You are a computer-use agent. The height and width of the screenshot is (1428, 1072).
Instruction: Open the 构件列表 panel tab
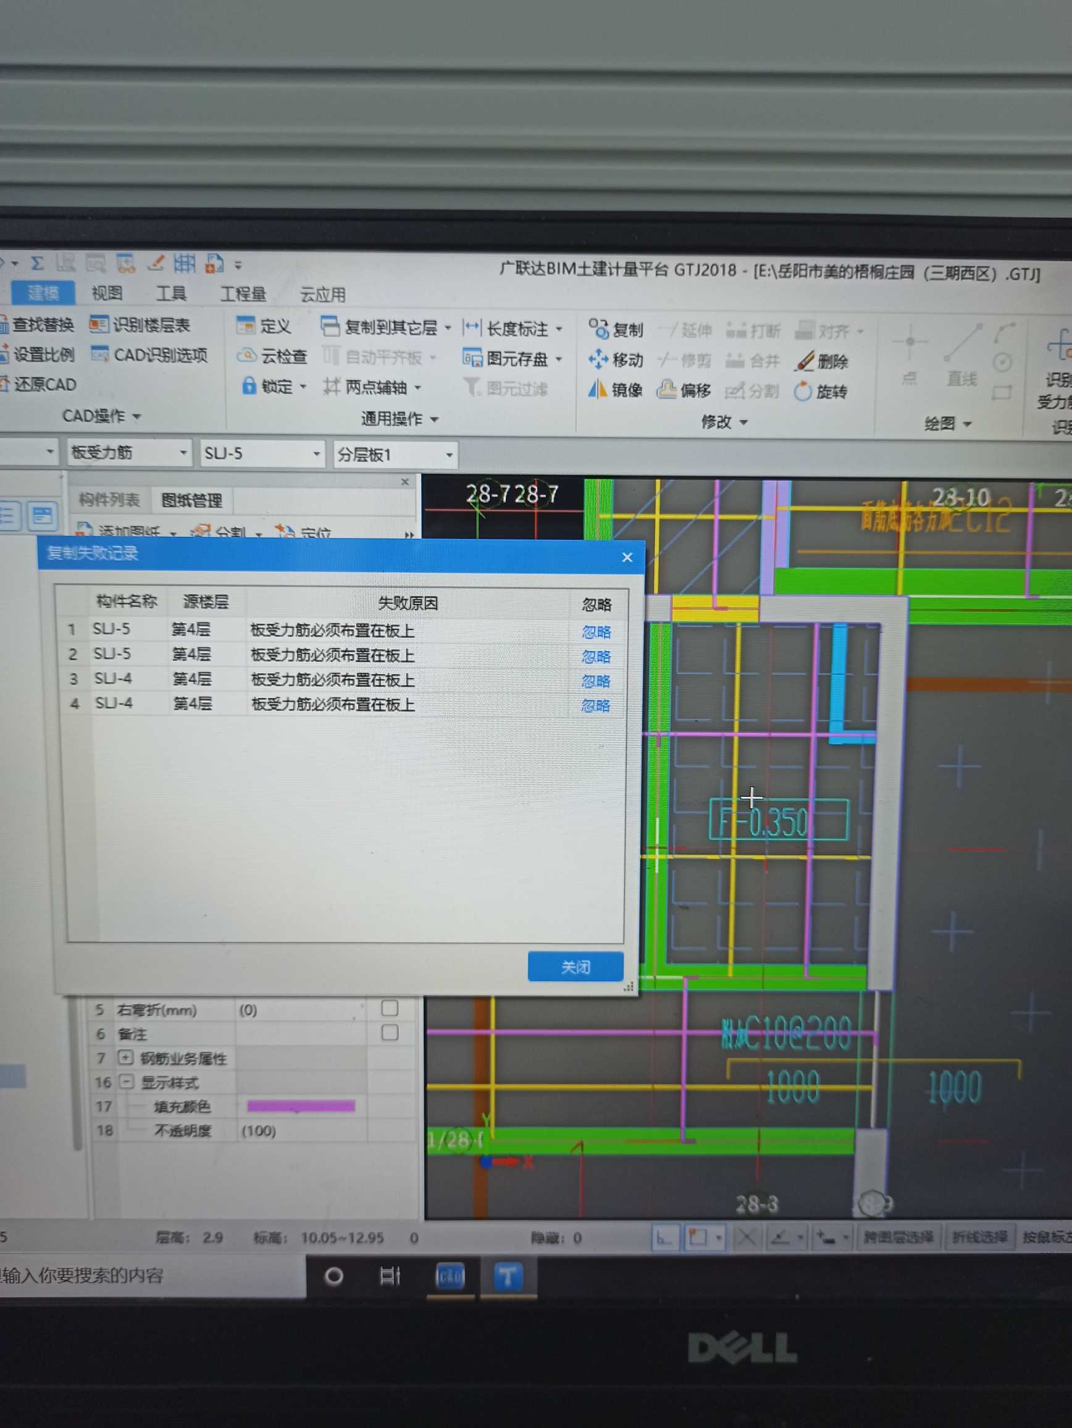point(109,500)
